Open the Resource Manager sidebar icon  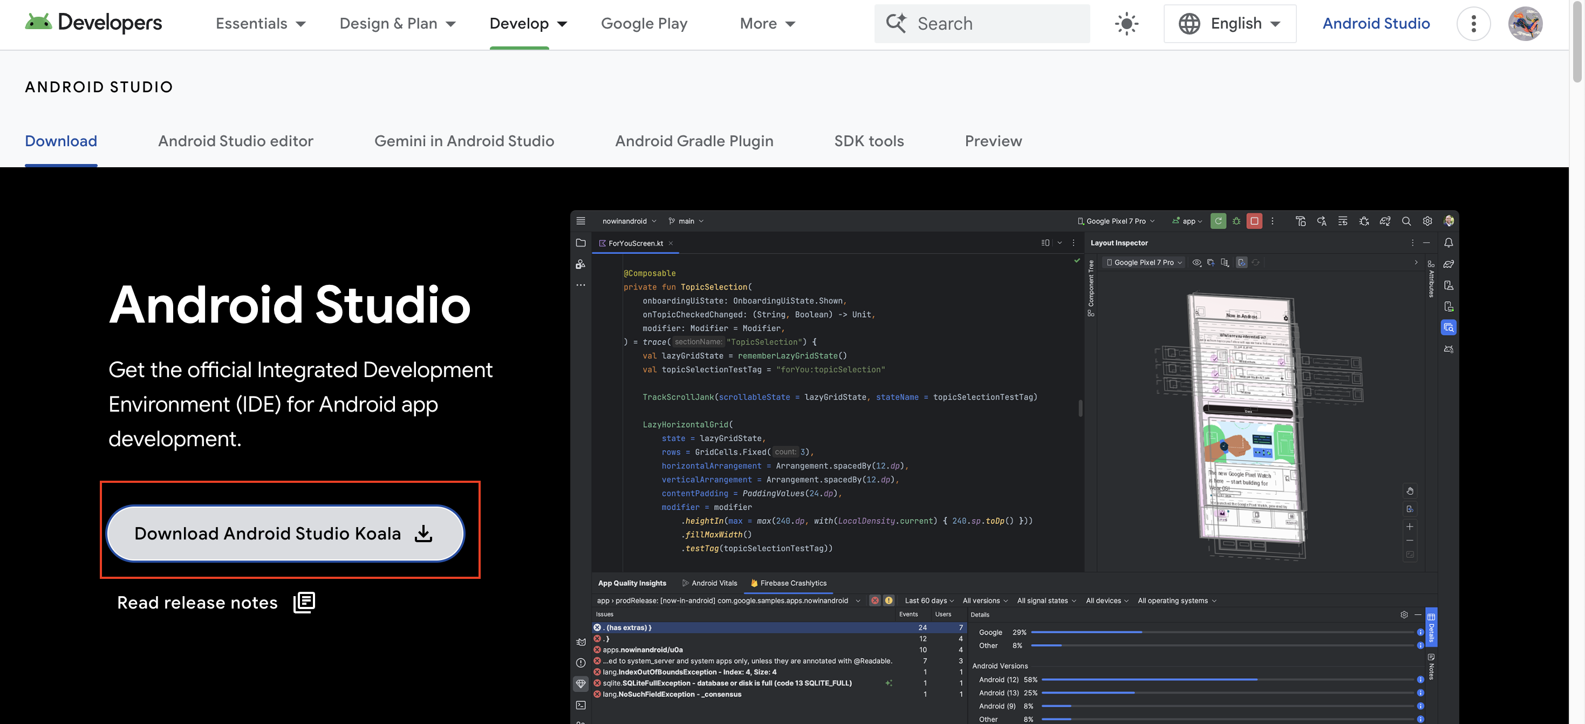pyautogui.click(x=580, y=264)
